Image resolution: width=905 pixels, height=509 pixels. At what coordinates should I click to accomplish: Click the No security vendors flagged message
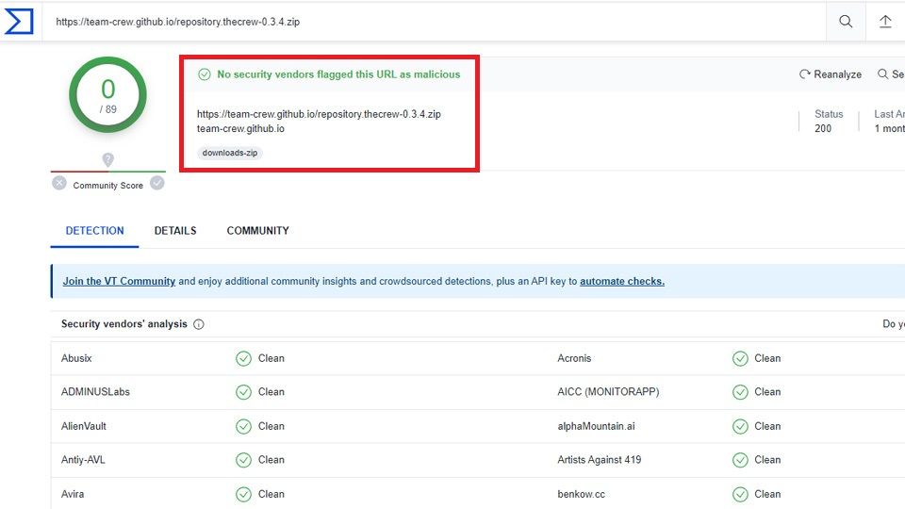[338, 74]
